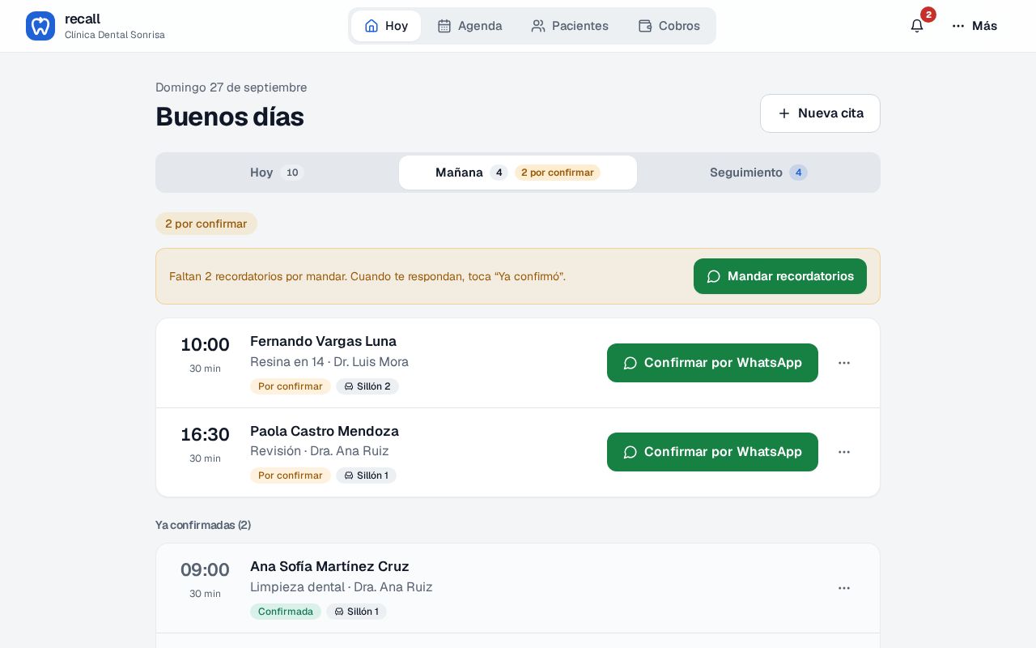The image size is (1036, 648).
Task: Click Por confirmar badge on Fernando's row
Action: point(291,386)
